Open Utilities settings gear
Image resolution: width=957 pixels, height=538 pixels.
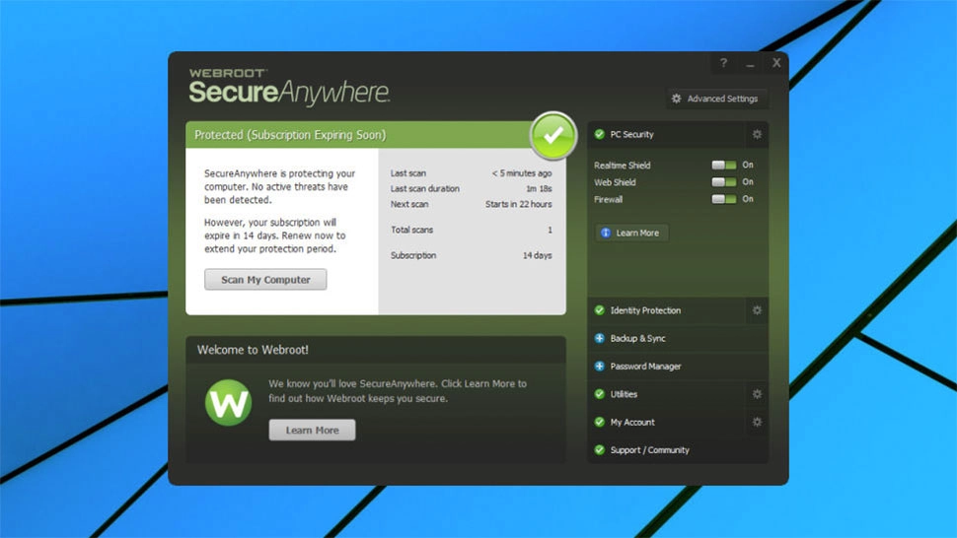[x=757, y=394]
